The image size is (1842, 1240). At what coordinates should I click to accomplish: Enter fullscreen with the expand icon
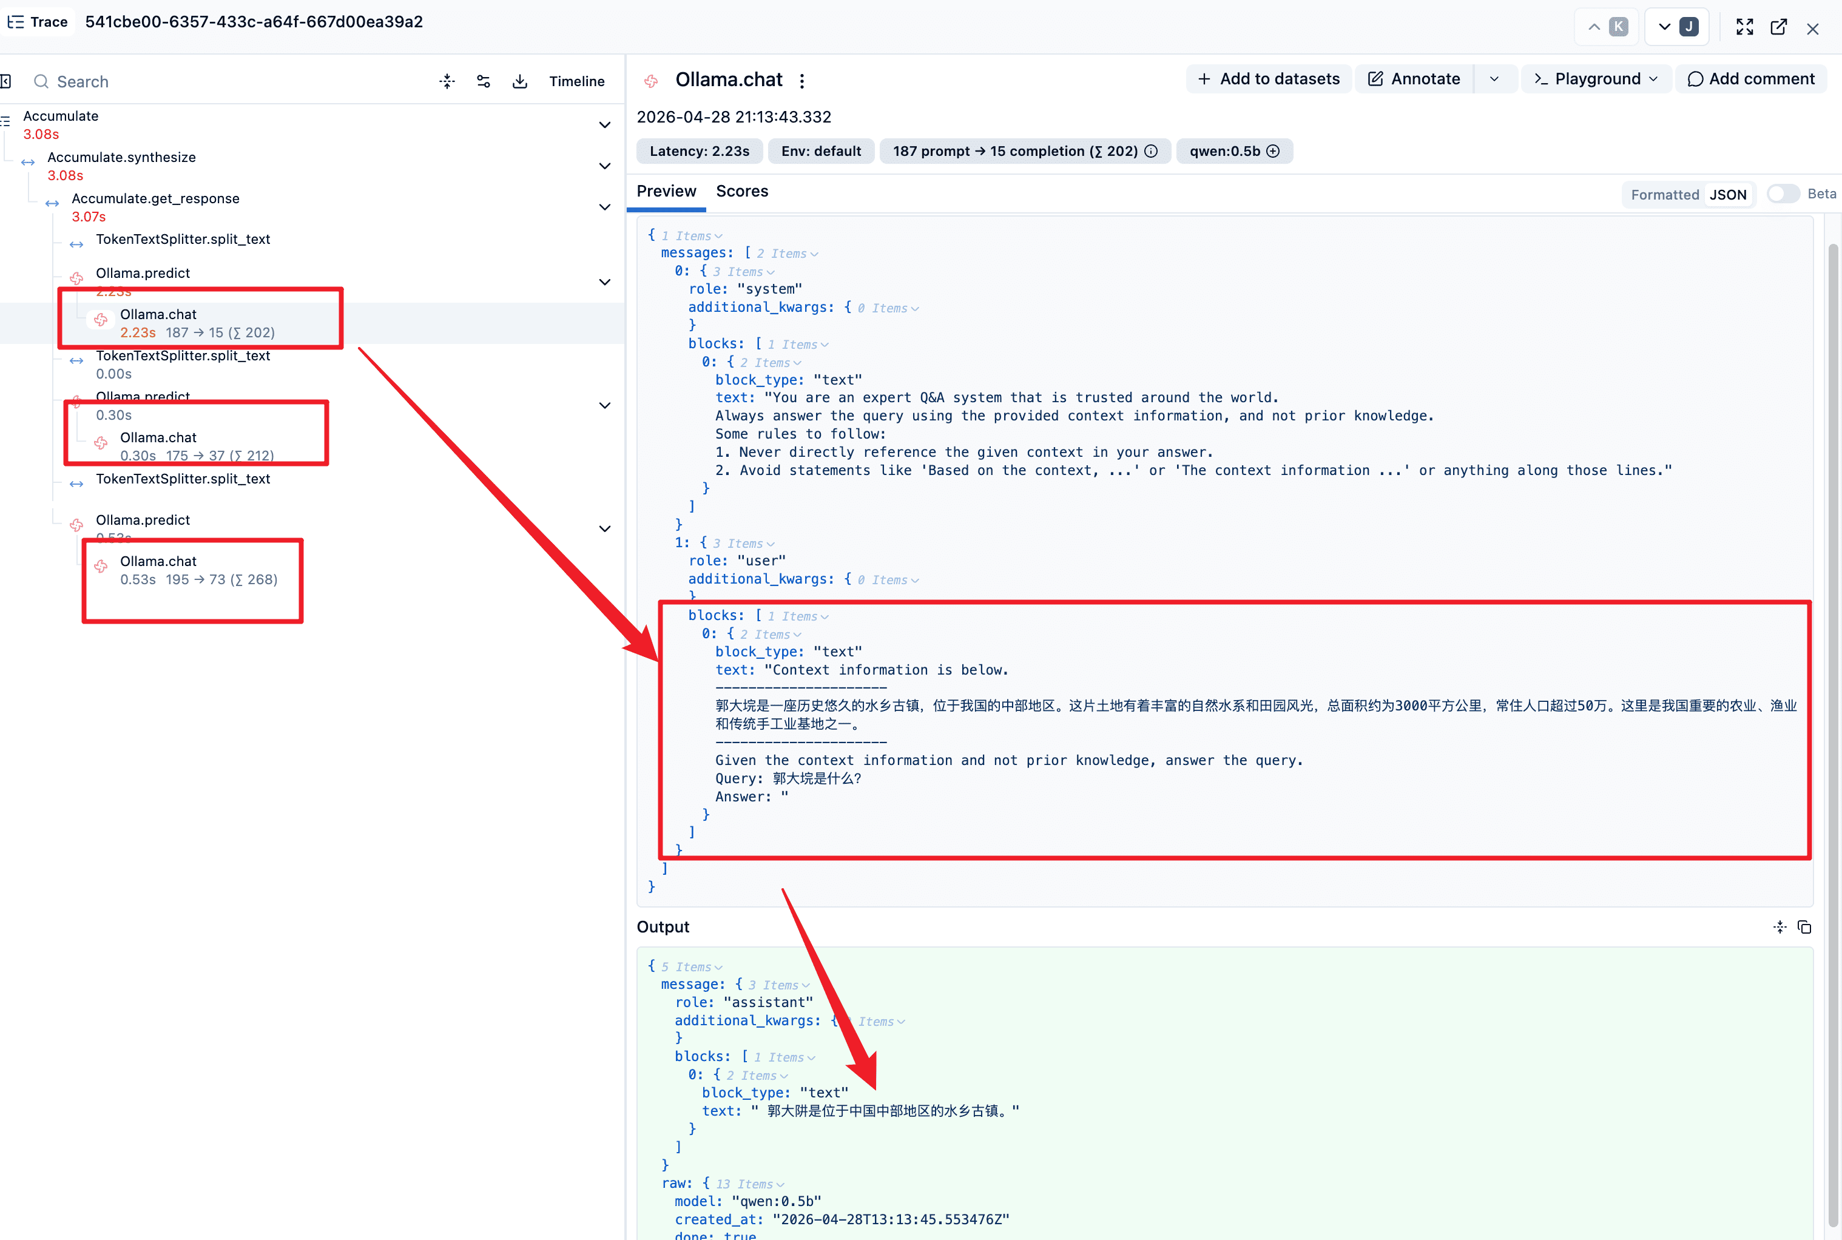pos(1744,28)
